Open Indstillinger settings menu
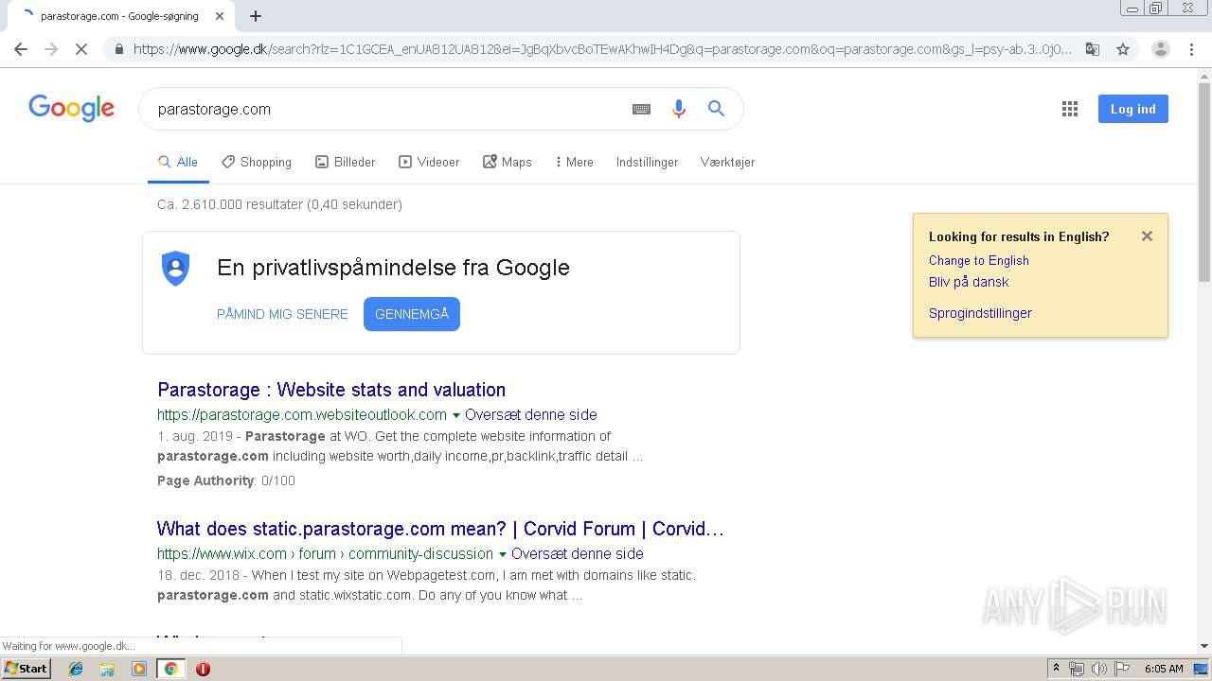This screenshot has width=1212, height=681. [647, 163]
